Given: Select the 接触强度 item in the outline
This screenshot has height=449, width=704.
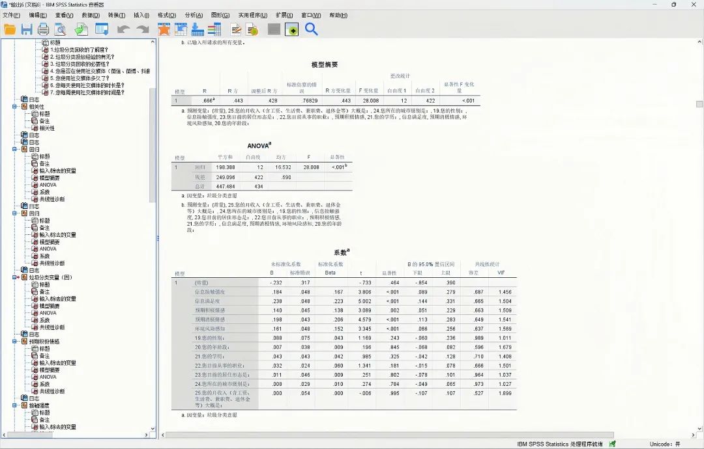Looking at the screenshot, I should pyautogui.click(x=41, y=405).
